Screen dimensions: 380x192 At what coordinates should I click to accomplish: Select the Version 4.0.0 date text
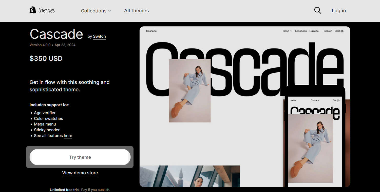tap(52, 45)
